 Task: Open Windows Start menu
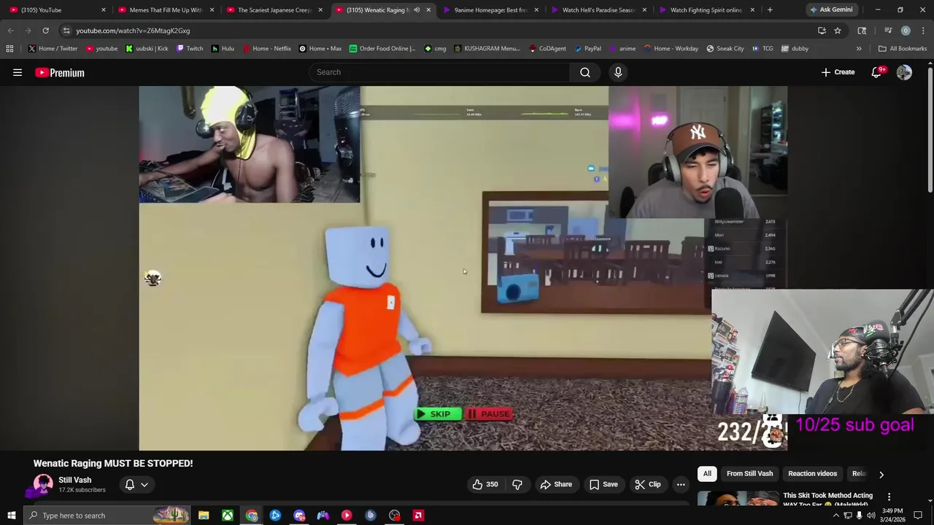11,516
